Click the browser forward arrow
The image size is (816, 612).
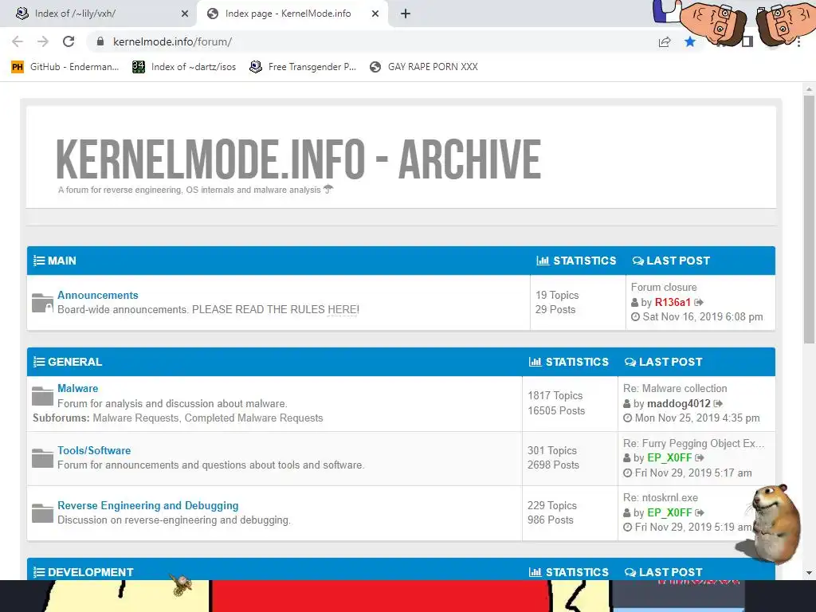click(43, 41)
